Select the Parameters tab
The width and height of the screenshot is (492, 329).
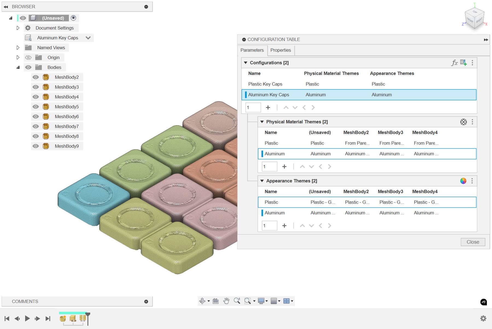pyautogui.click(x=252, y=50)
